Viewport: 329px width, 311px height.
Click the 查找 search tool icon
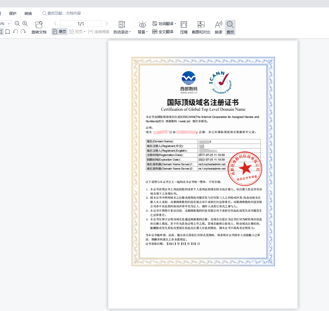(x=230, y=25)
